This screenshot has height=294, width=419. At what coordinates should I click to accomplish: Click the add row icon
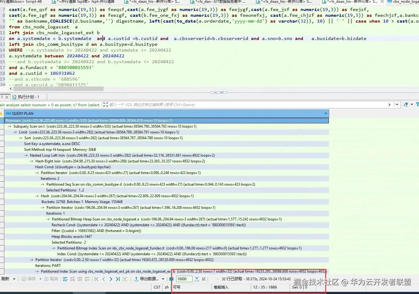tap(72, 279)
